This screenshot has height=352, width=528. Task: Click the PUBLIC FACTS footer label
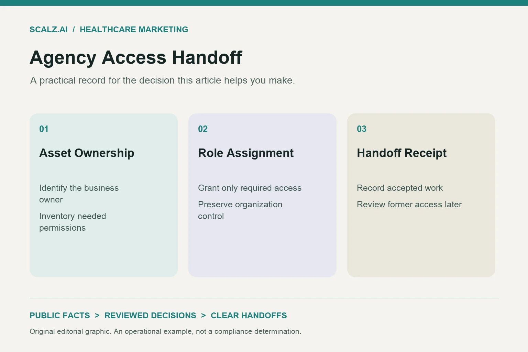[x=60, y=316]
